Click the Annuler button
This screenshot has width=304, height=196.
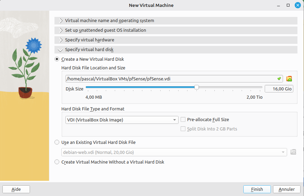pos(286,189)
